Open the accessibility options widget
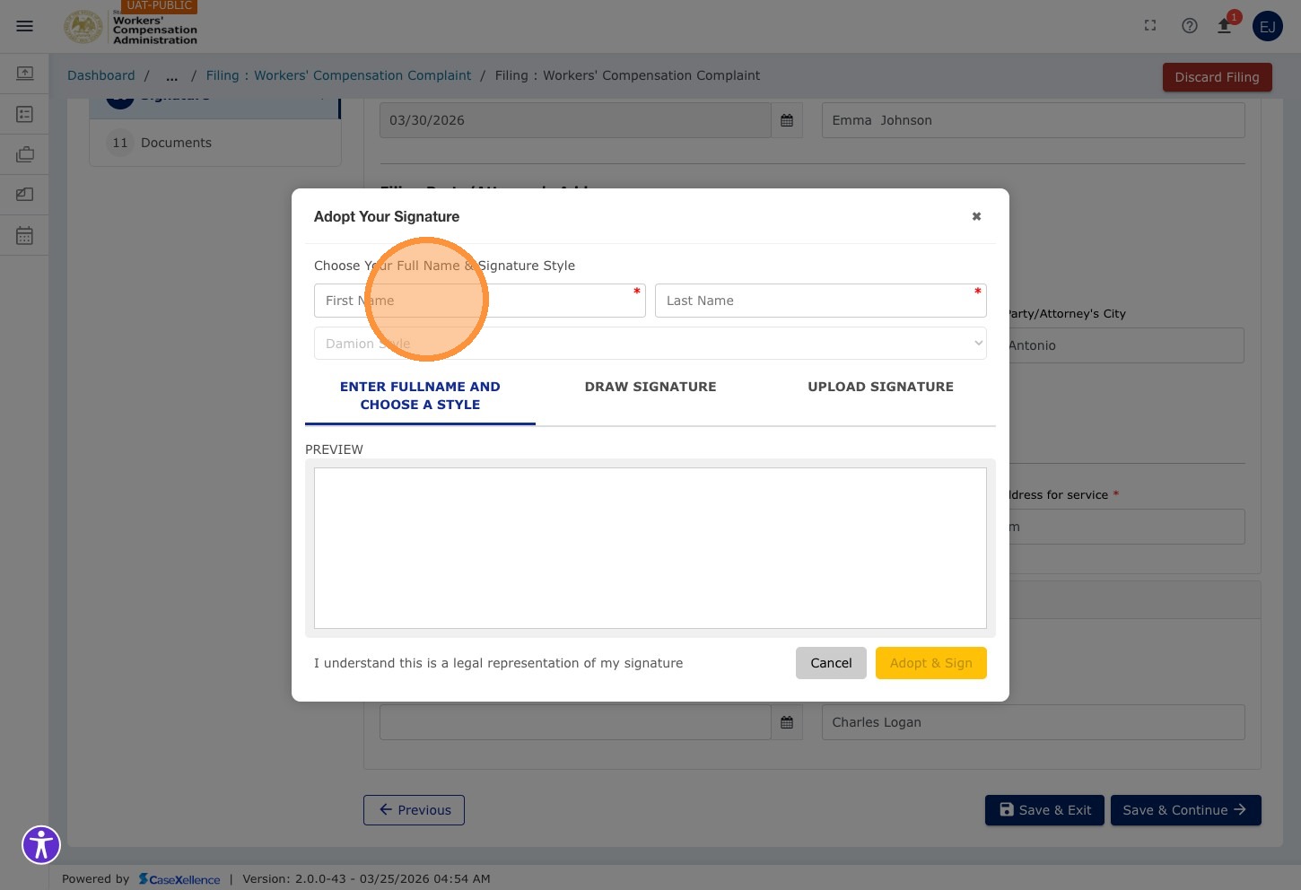1301x890 pixels. click(x=41, y=844)
